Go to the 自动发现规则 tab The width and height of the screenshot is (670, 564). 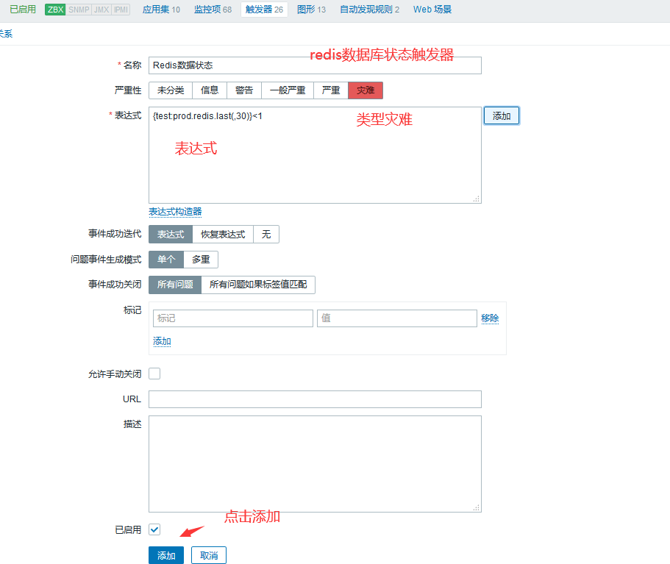tap(369, 10)
